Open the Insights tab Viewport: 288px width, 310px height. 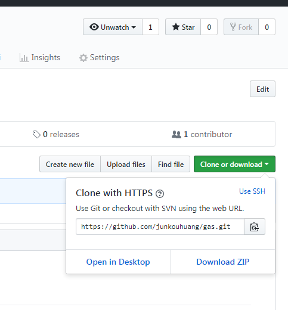click(x=40, y=58)
